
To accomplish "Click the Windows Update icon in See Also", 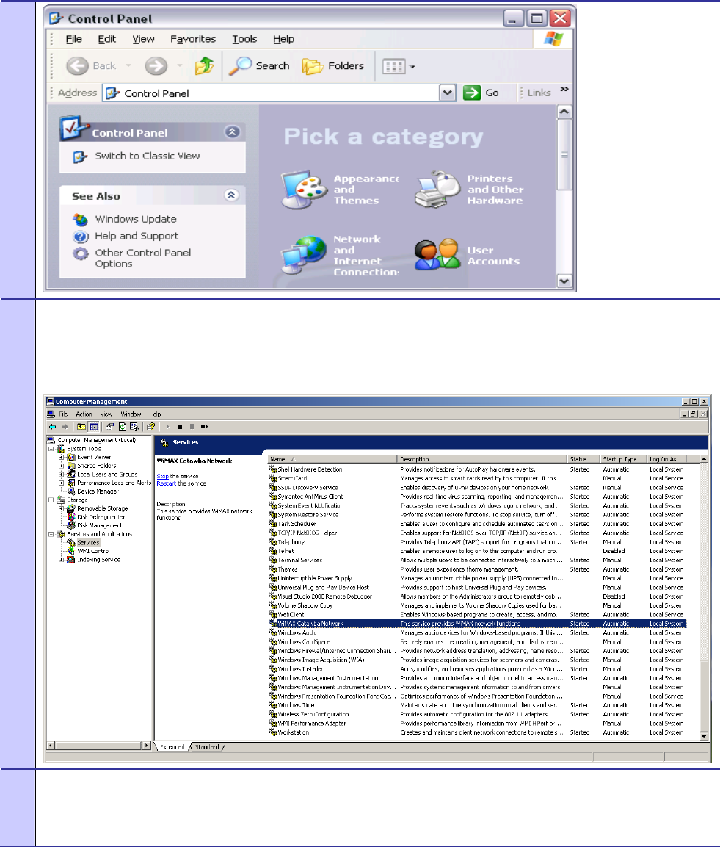I will click(81, 220).
